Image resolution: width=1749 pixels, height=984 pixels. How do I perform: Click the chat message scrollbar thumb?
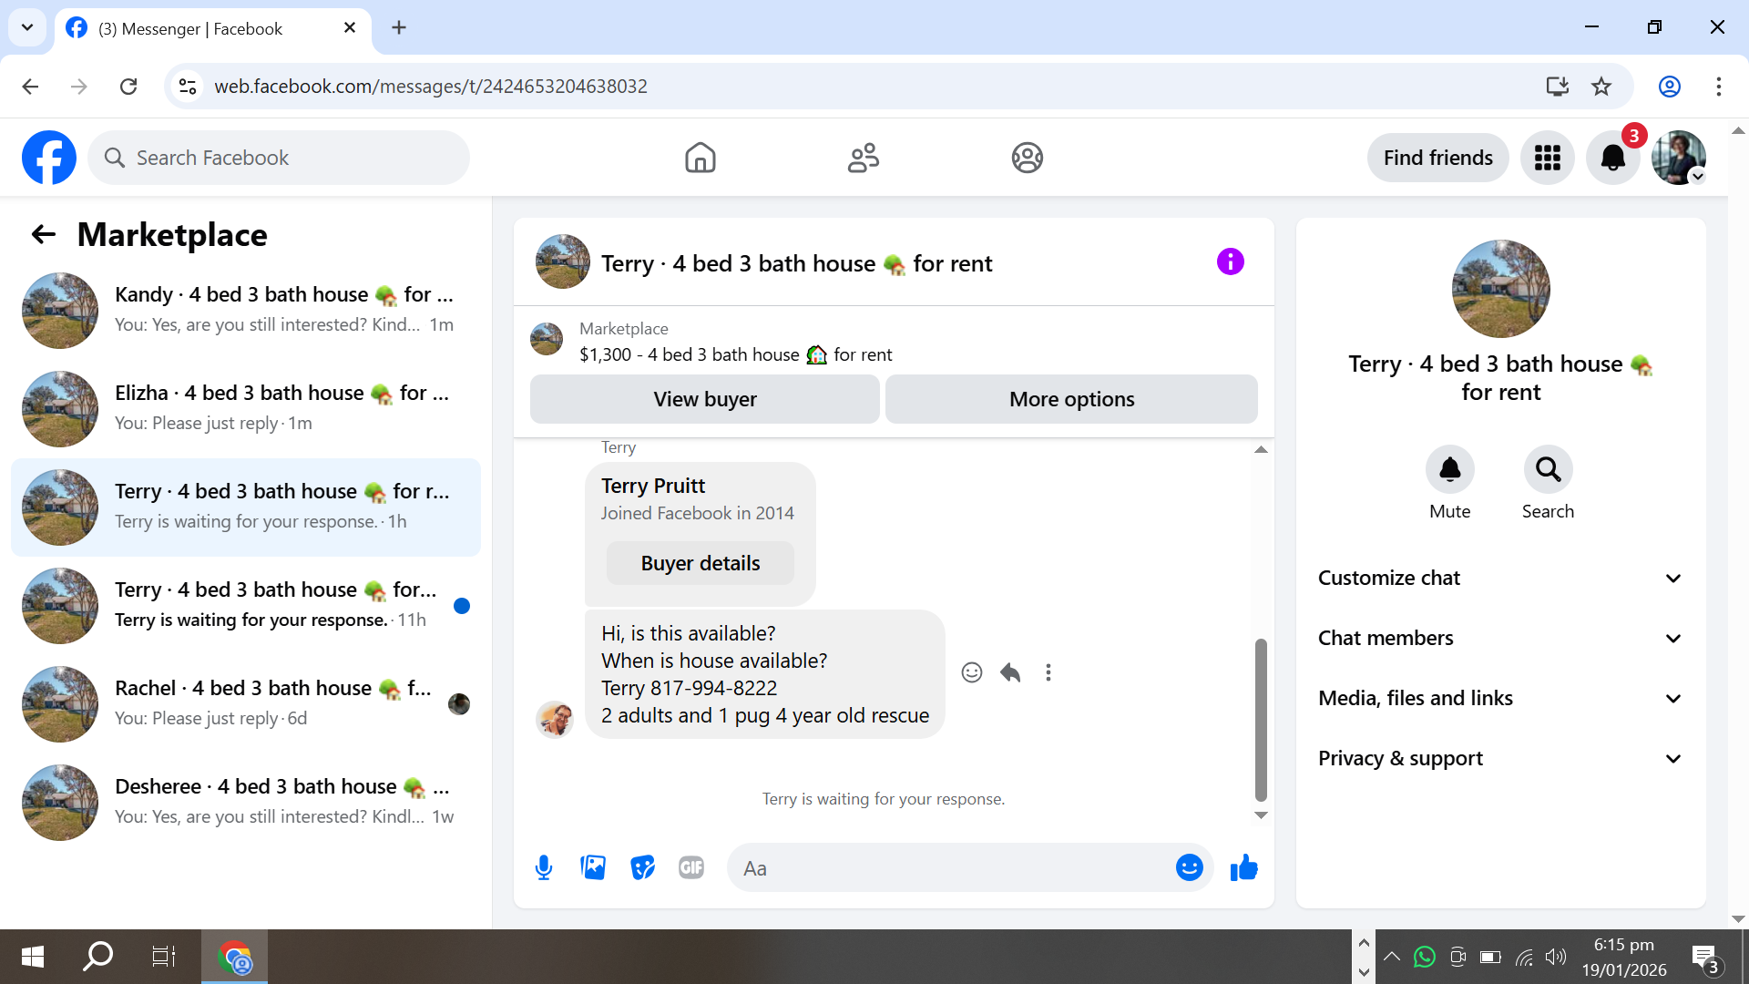1261,718
